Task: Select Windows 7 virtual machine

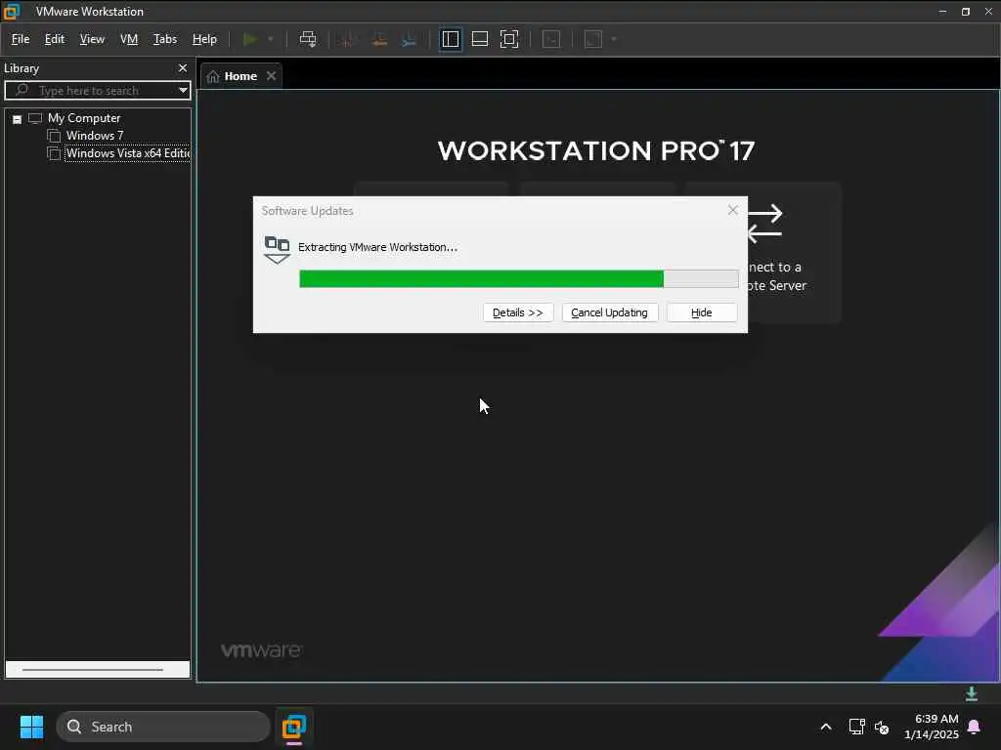Action: (x=95, y=136)
